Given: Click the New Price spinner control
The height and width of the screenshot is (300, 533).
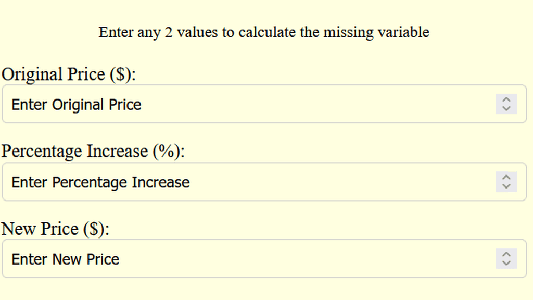Looking at the screenshot, I should pyautogui.click(x=505, y=259).
